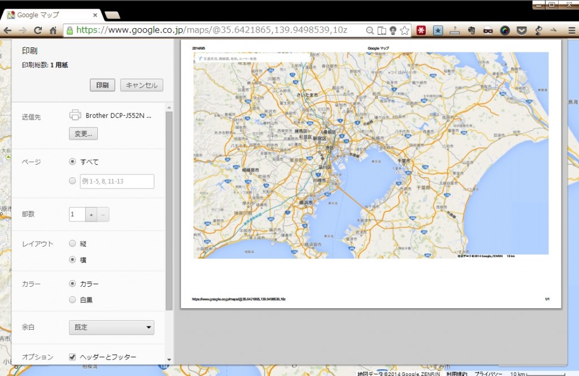Select 横 landscape layout

pyautogui.click(x=72, y=260)
